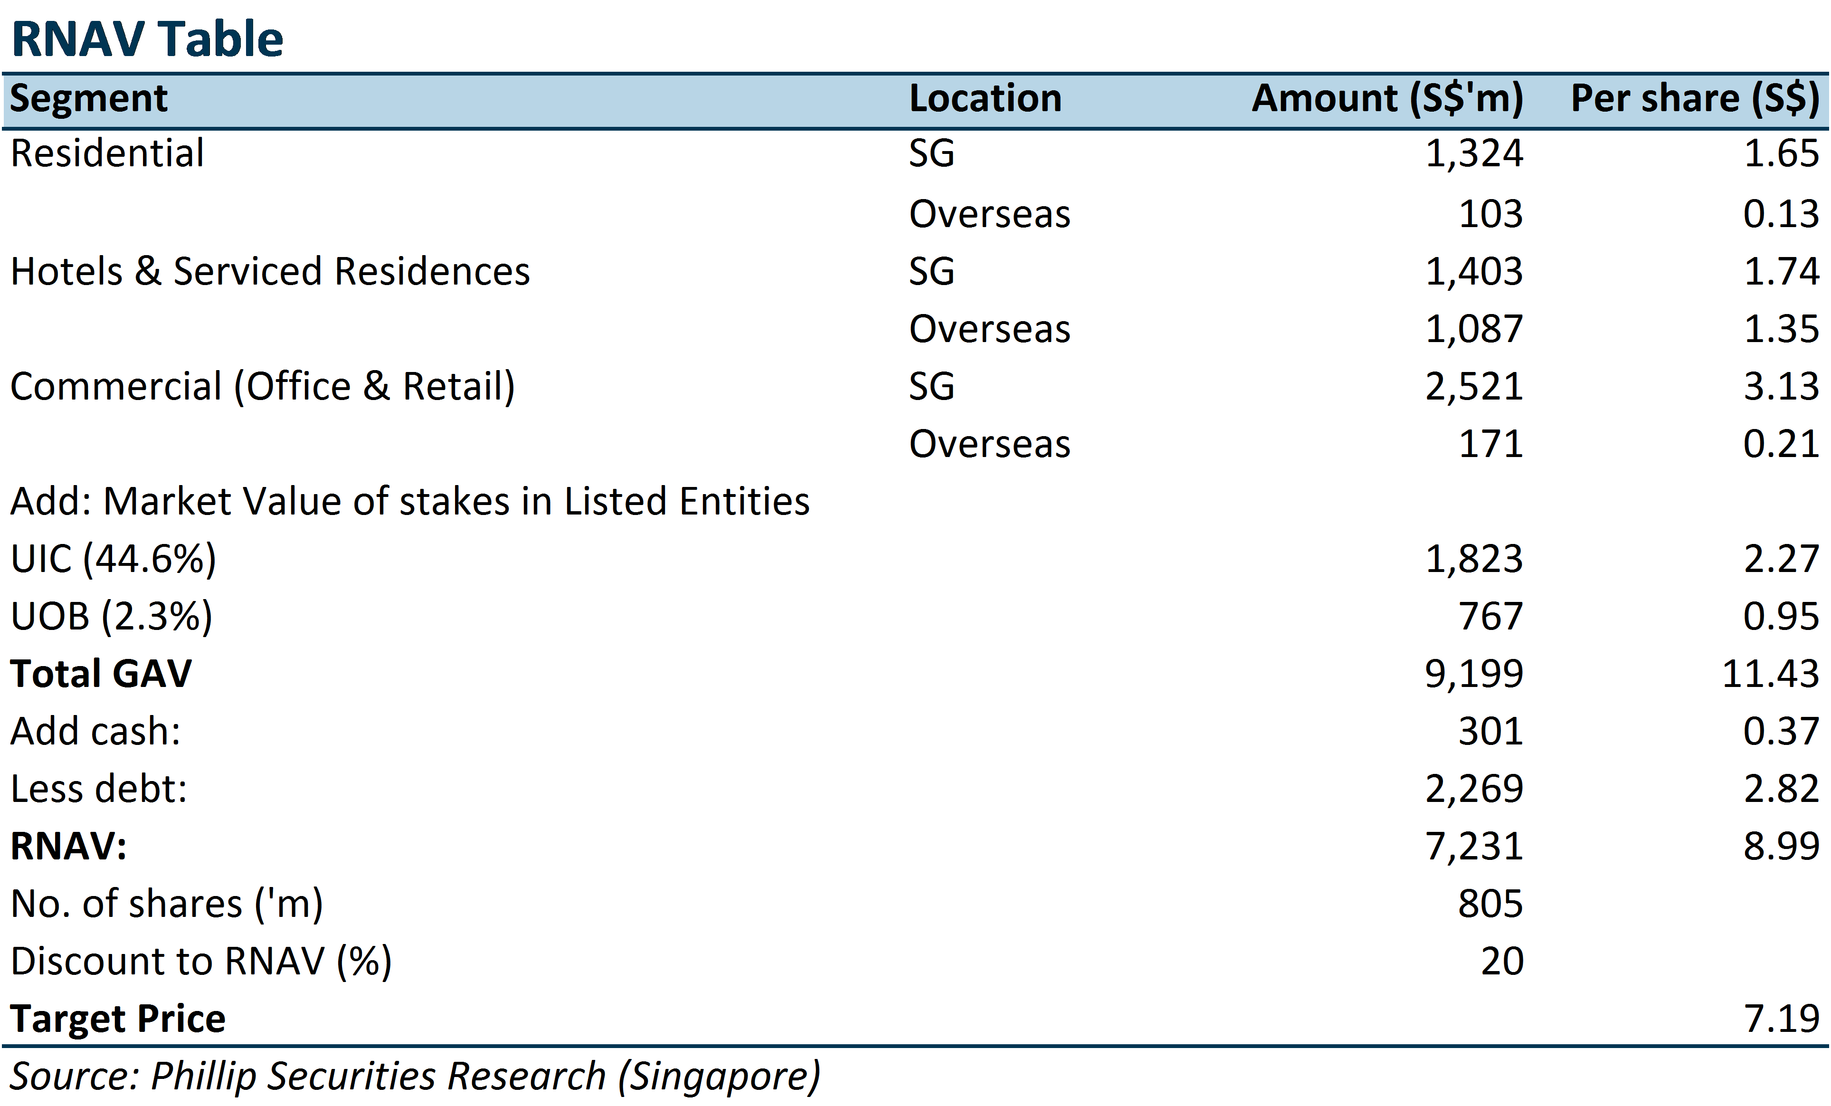Select 'Overseas' below the Commercial row
This screenshot has height=1106, width=1831.
coord(990,445)
